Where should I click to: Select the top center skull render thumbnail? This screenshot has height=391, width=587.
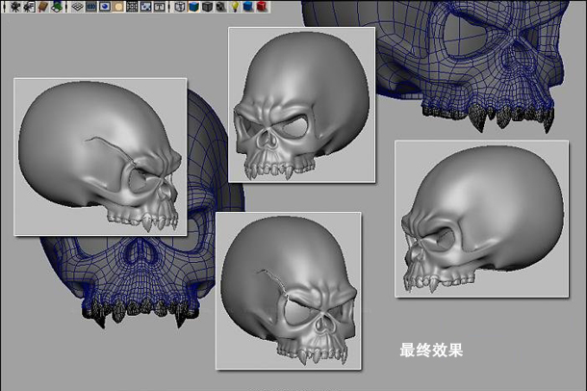[302, 105]
